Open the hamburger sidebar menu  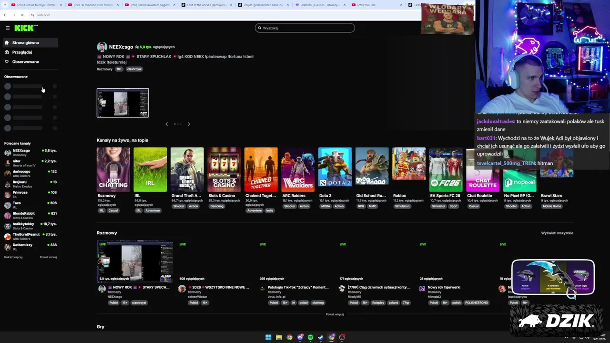7,28
